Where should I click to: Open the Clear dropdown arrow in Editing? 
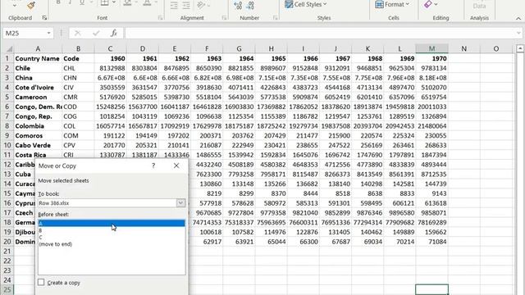click(x=436, y=4)
